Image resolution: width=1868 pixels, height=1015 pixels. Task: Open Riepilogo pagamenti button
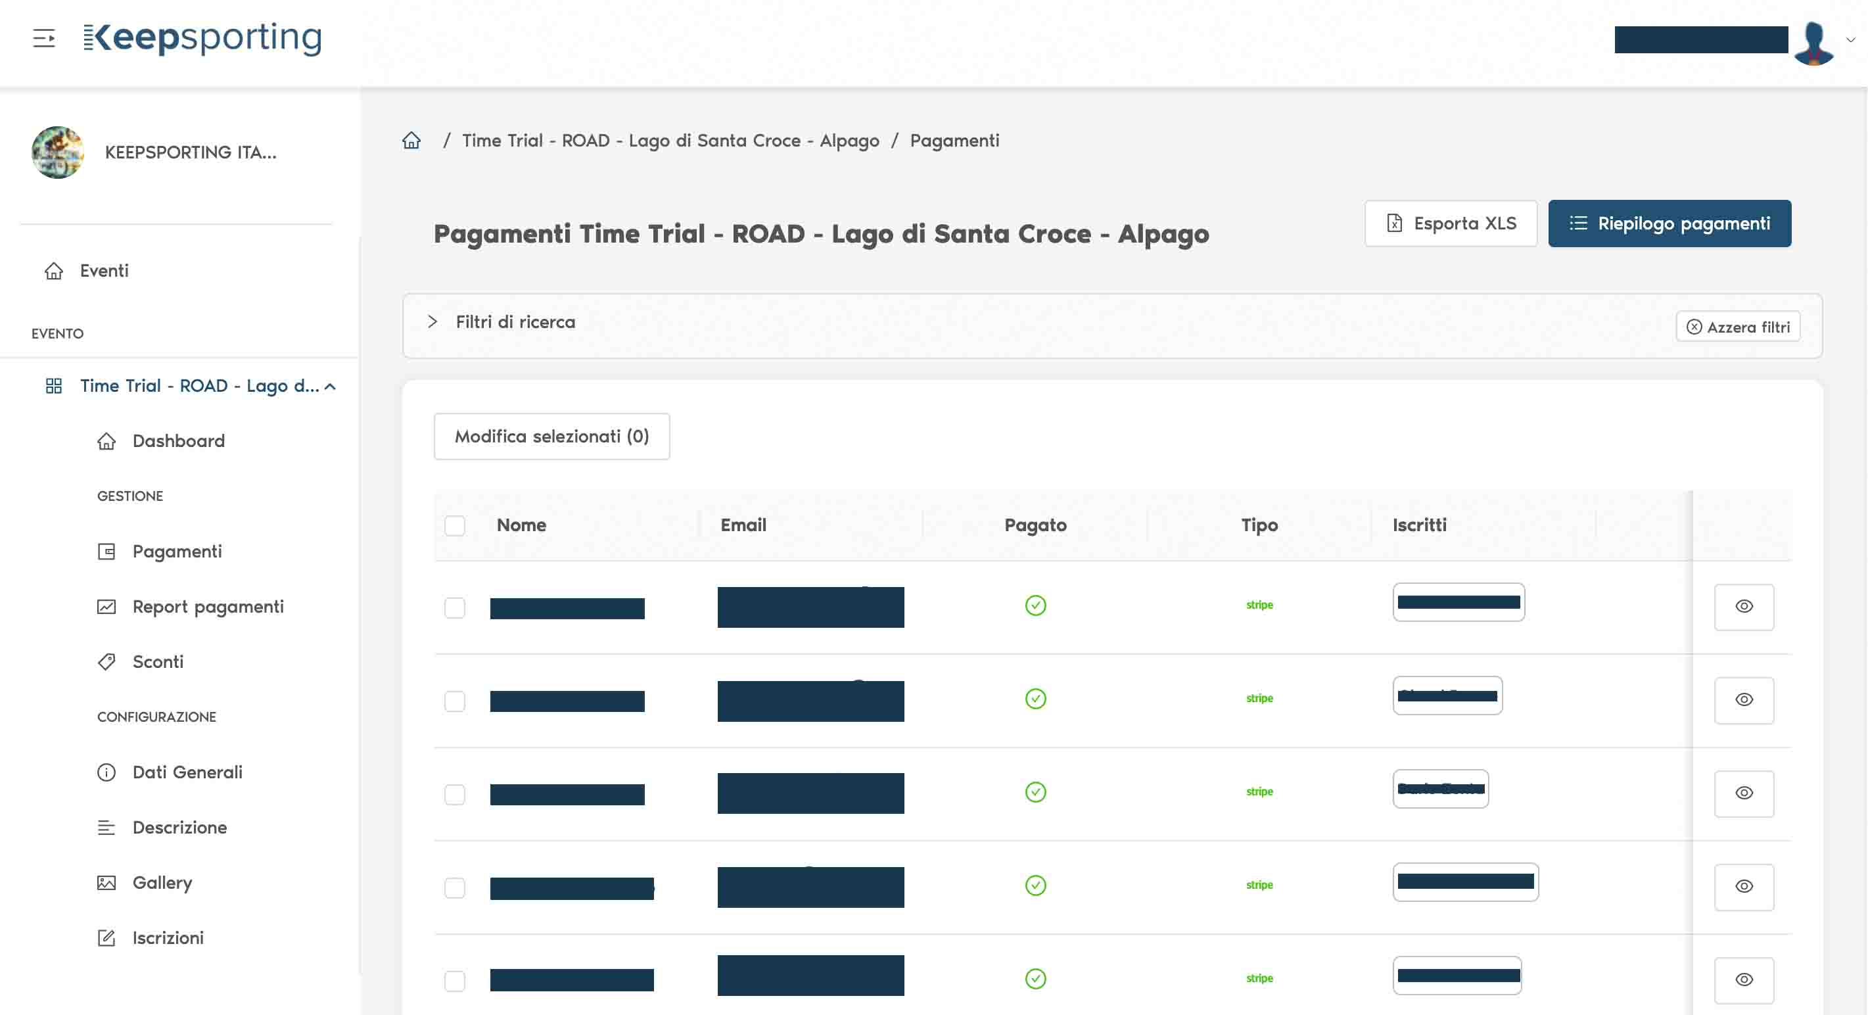point(1670,224)
